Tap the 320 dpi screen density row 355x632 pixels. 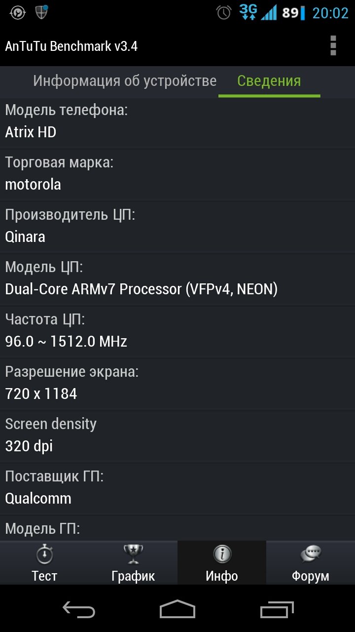(x=177, y=436)
